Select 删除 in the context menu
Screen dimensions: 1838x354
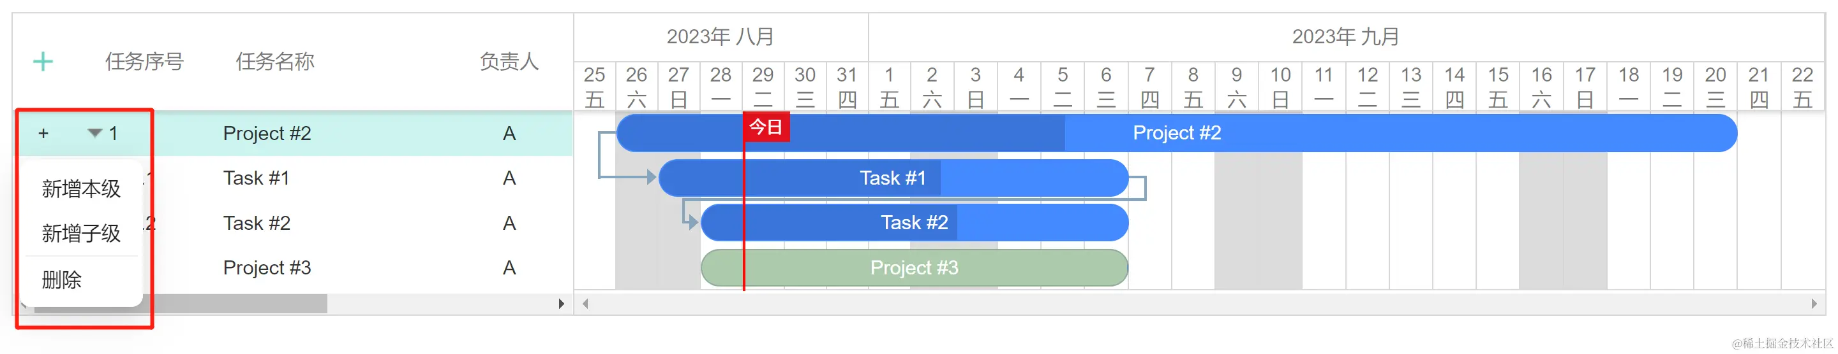click(62, 280)
